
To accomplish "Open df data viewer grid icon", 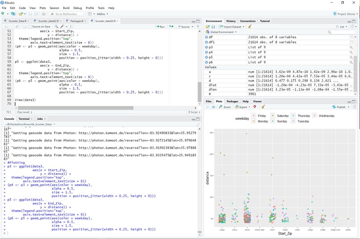I will tap(351, 37).
